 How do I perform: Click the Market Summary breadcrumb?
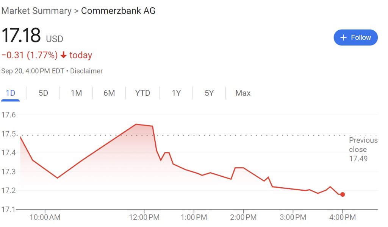coord(36,11)
